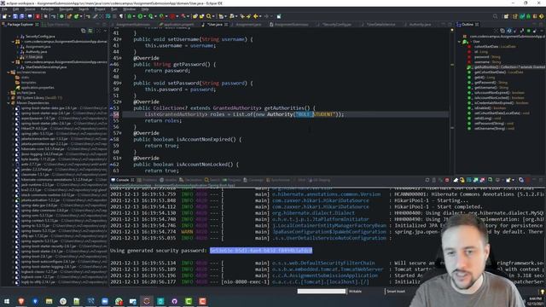Toggle Word Wrap in the Console toolbar

coord(468,180)
